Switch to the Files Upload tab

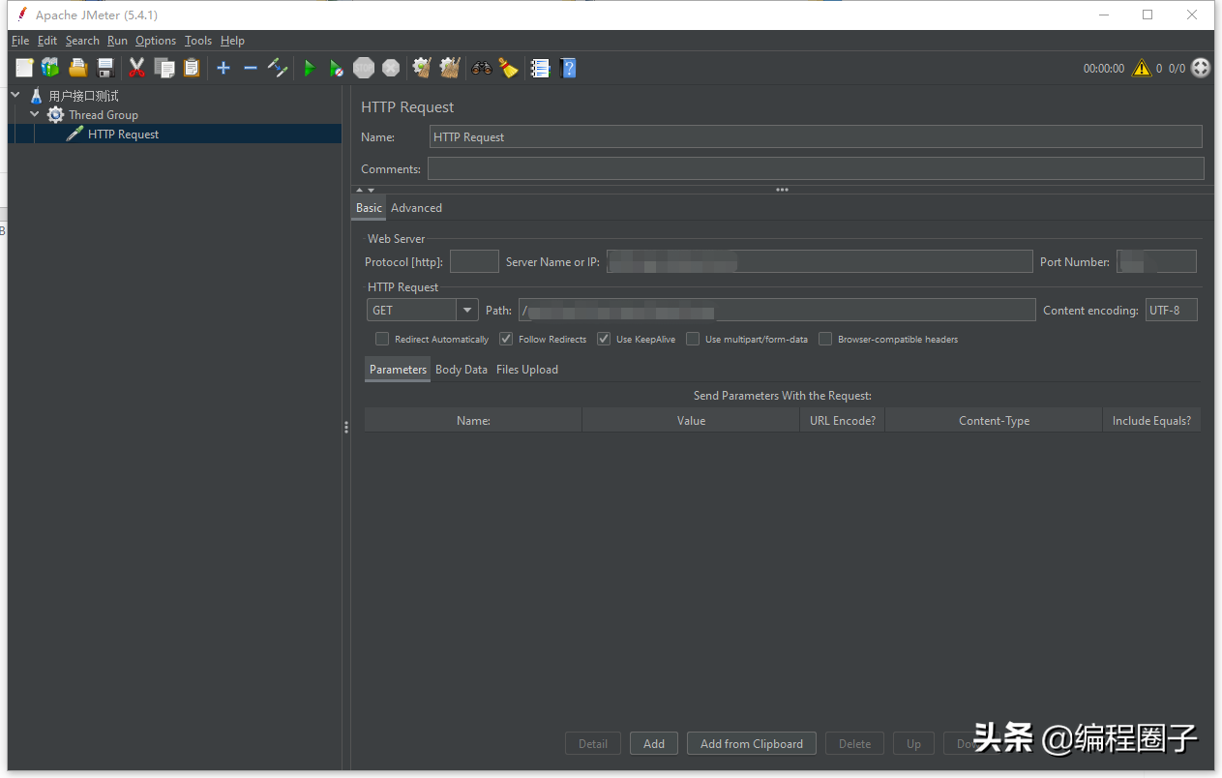tap(527, 370)
